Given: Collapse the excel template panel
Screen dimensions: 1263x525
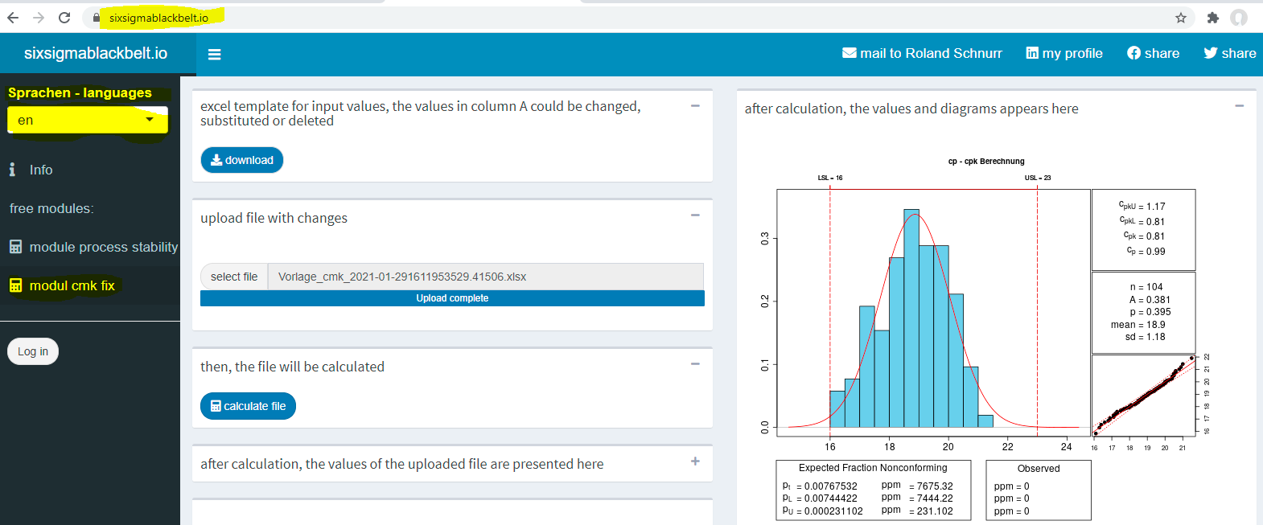Looking at the screenshot, I should (x=695, y=106).
